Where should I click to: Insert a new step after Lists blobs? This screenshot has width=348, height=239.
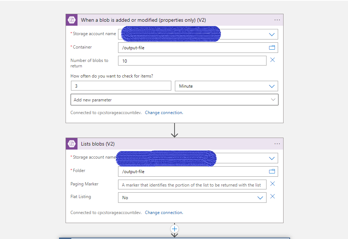point(175,229)
